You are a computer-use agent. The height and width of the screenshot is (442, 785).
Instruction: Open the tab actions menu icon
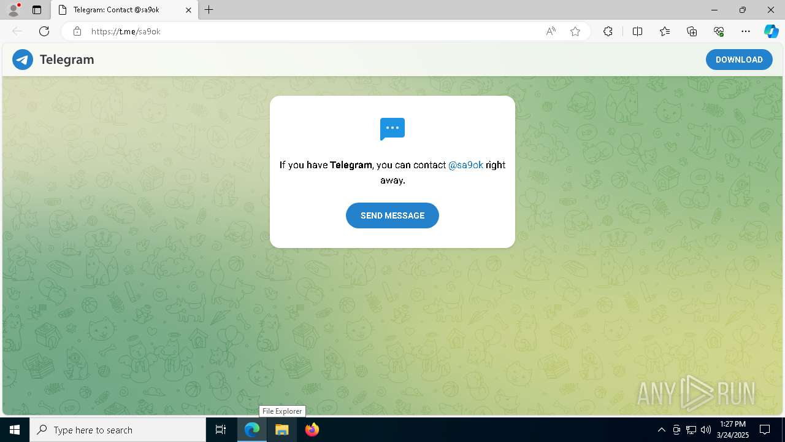pos(37,10)
